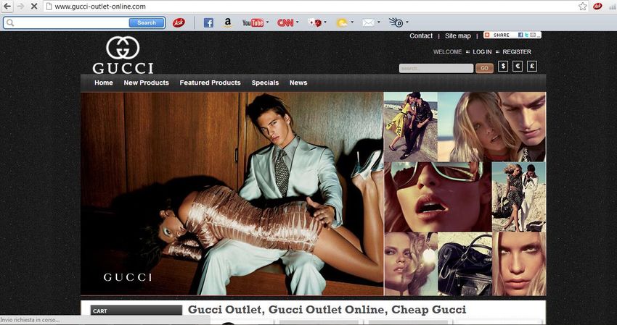Screen dimensions: 617x325
Task: Go back with the browser back arrow
Action: click(x=7, y=7)
